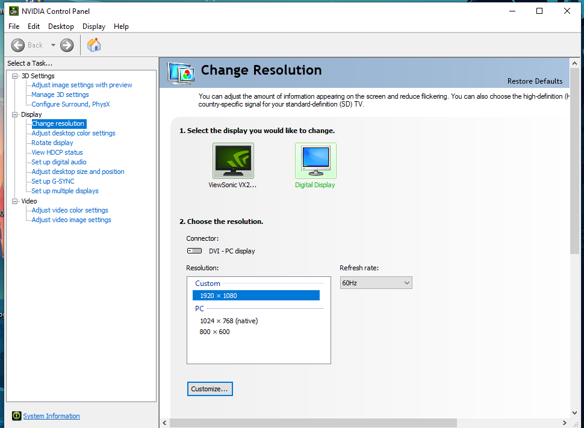Select 1024 × 768 (native) resolution
This screenshot has height=428, width=584.
click(x=229, y=321)
